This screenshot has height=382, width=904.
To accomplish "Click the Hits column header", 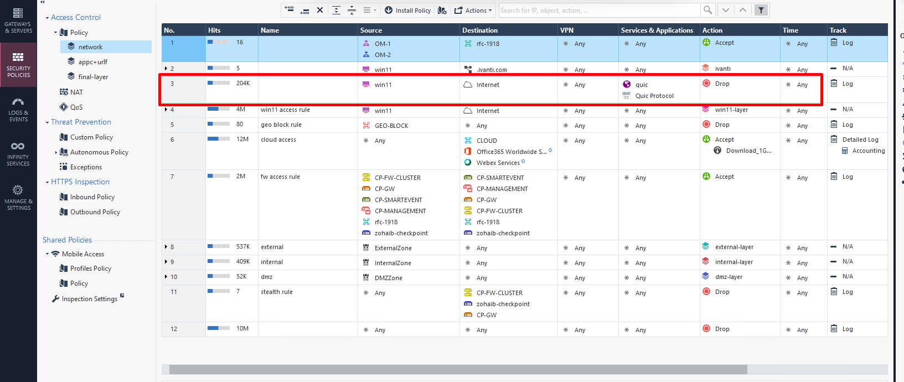I will (x=232, y=30).
